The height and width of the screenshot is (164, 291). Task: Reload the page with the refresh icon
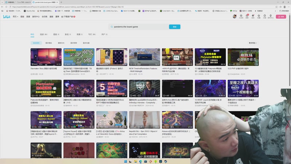pos(6,7)
